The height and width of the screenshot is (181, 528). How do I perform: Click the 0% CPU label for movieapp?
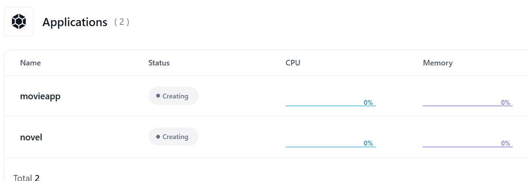pos(368,103)
